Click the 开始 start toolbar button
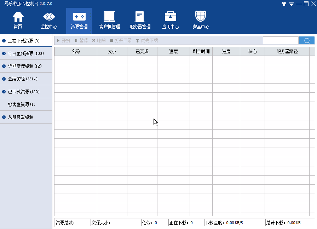Image resolution: width=317 pixels, height=229 pixels. click(x=64, y=40)
